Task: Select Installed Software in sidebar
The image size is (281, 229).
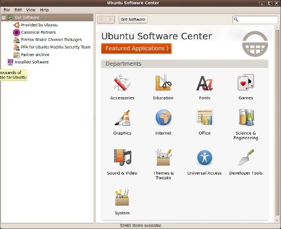Action: click(x=31, y=62)
